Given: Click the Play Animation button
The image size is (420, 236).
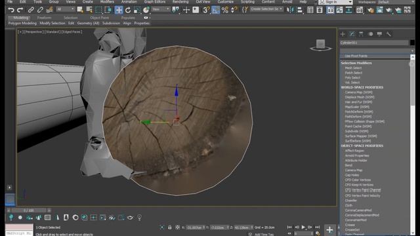Looking at the screenshot, I should [303, 227].
